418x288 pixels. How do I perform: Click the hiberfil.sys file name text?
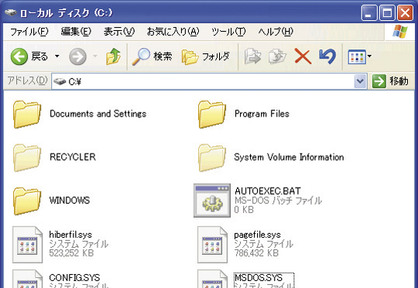point(70,235)
